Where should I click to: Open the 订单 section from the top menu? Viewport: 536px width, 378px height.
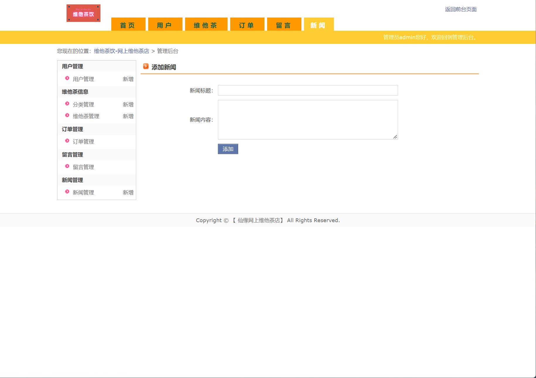pyautogui.click(x=246, y=25)
